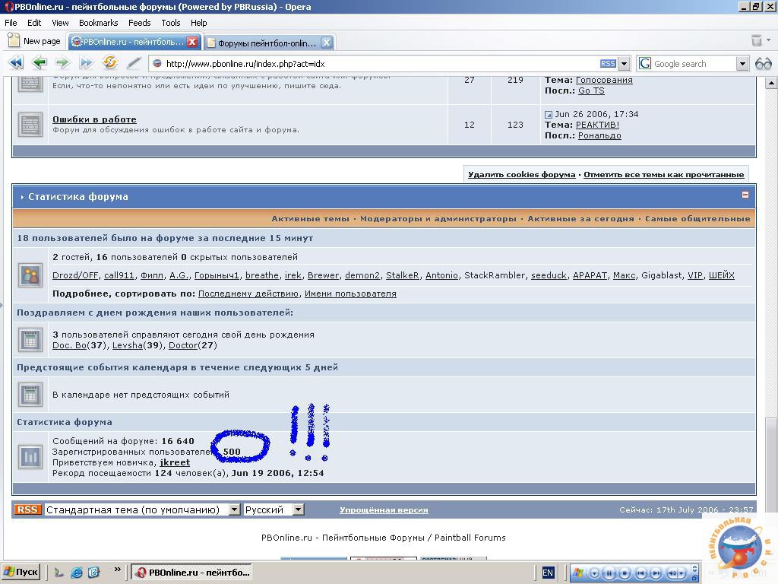Click the Fast Forward navigation icon
The height and width of the screenshot is (584, 778).
point(87,63)
